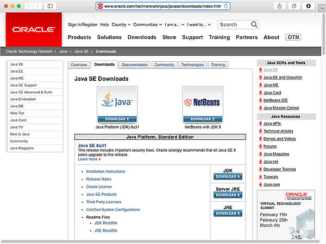Select the Technologies tab
The height and width of the screenshot is (244, 326).
point(192,65)
